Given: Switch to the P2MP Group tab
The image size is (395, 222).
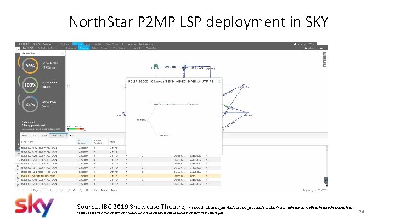Looking at the screenshot, I should (58, 136).
